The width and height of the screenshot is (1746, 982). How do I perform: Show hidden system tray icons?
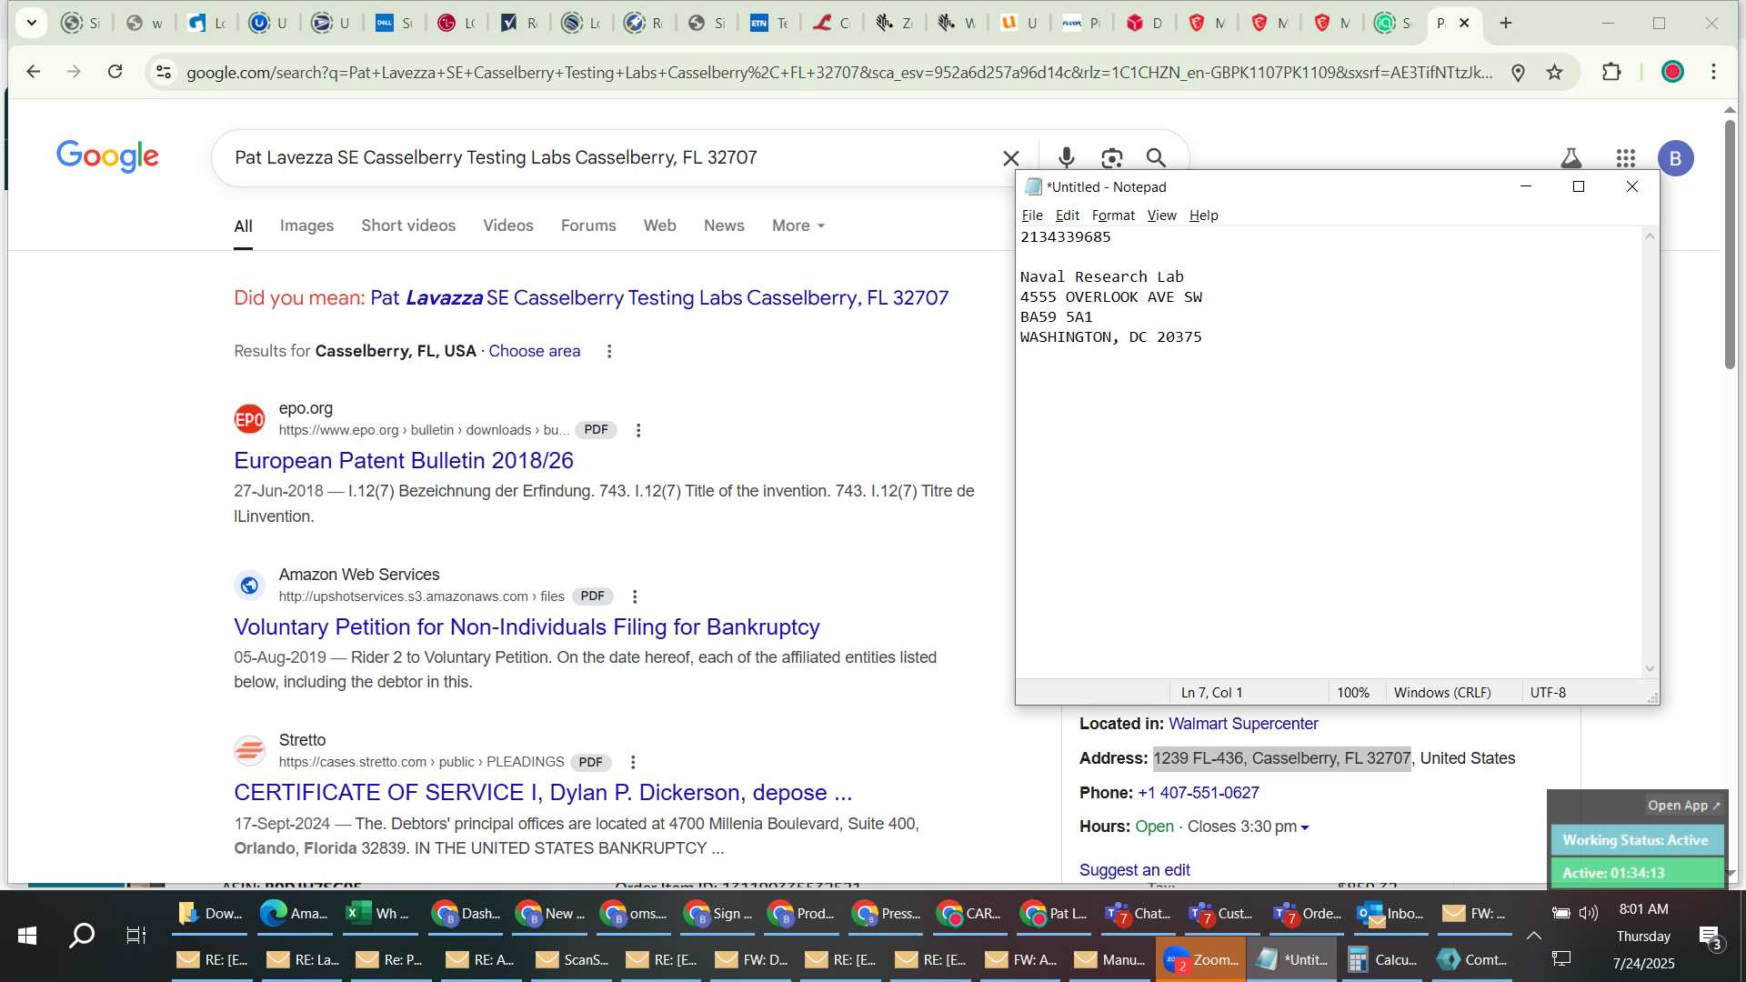pos(1534,935)
